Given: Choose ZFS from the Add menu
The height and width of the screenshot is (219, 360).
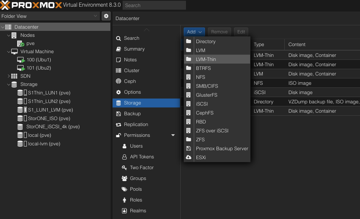Looking at the screenshot, I should pyautogui.click(x=217, y=139).
